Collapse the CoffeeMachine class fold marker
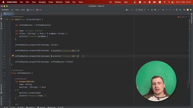This screenshot has width=193, height=108. click(11, 73)
